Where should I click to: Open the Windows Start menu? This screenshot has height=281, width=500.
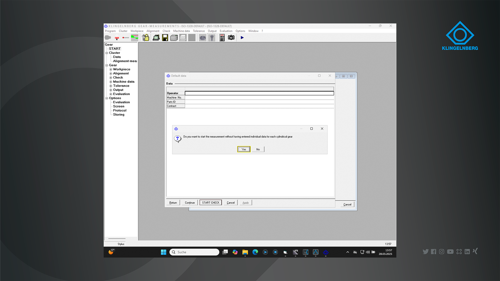164,252
